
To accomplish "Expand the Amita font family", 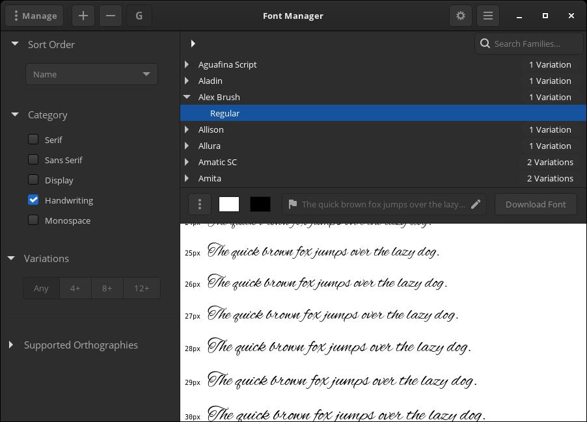I will [x=187, y=178].
